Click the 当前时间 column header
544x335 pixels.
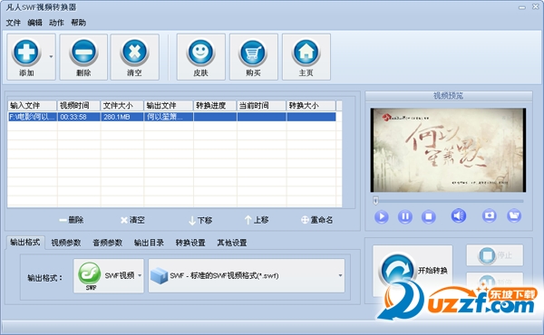tap(262, 105)
